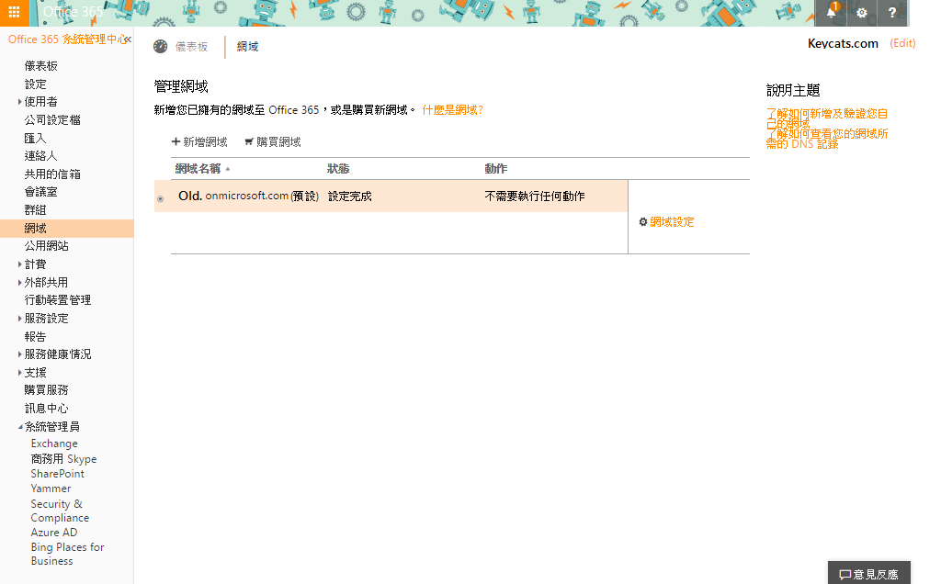This screenshot has height=584, width=941.
Task: Click the Edit link beside Keycats.com
Action: point(902,43)
